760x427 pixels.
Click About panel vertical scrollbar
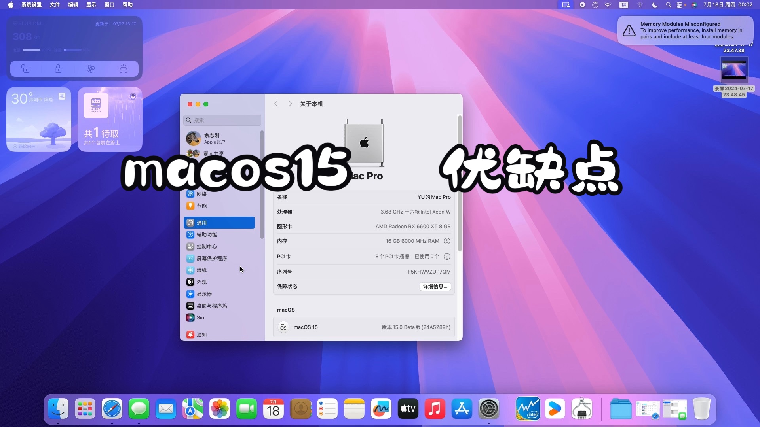460,183
